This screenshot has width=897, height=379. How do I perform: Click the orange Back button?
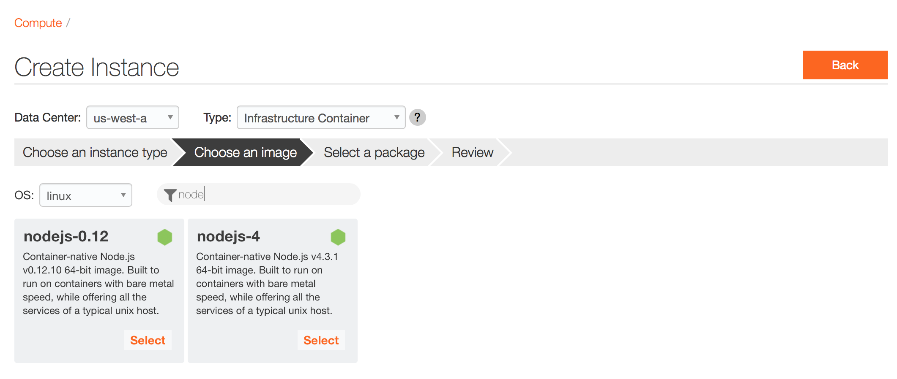(x=845, y=65)
